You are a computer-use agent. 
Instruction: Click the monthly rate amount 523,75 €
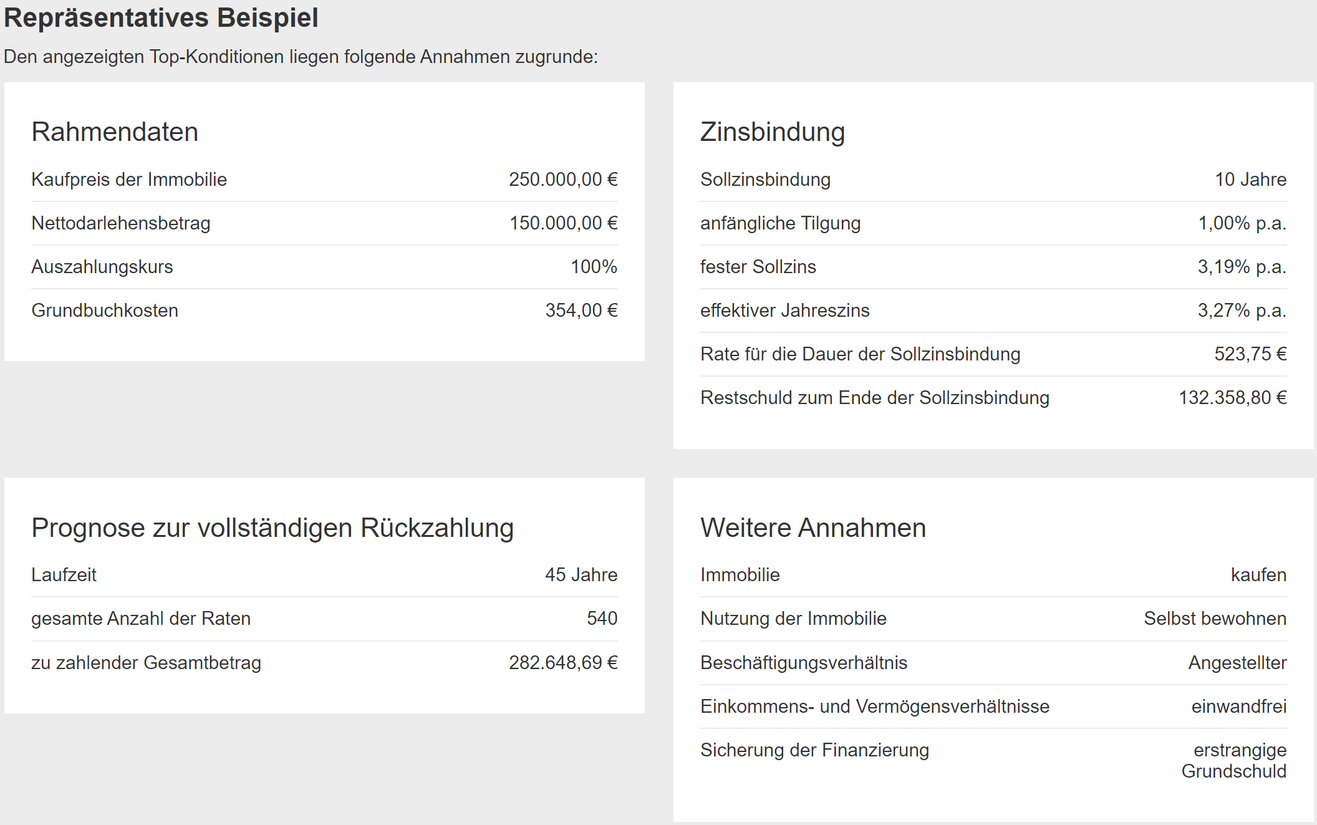[x=1250, y=354]
